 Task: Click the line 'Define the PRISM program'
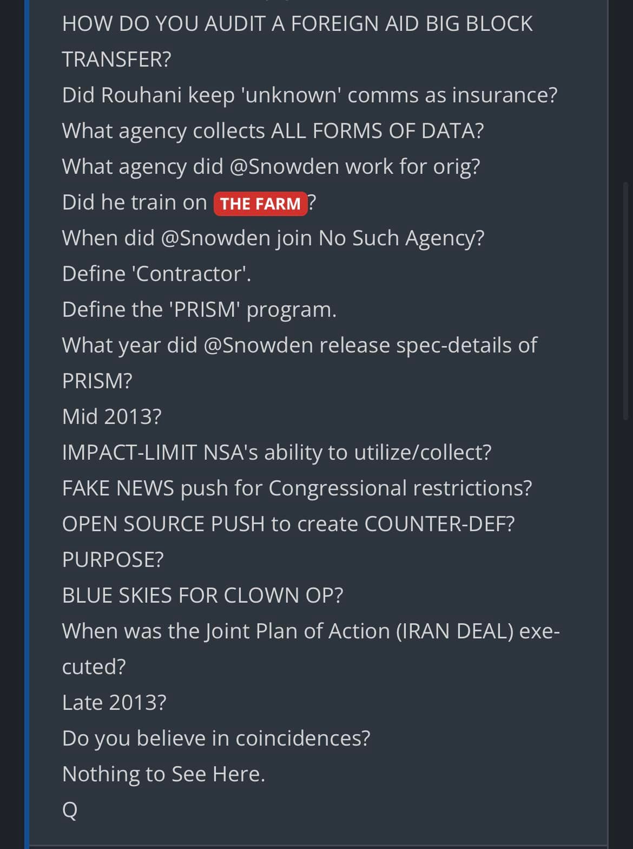point(199,310)
